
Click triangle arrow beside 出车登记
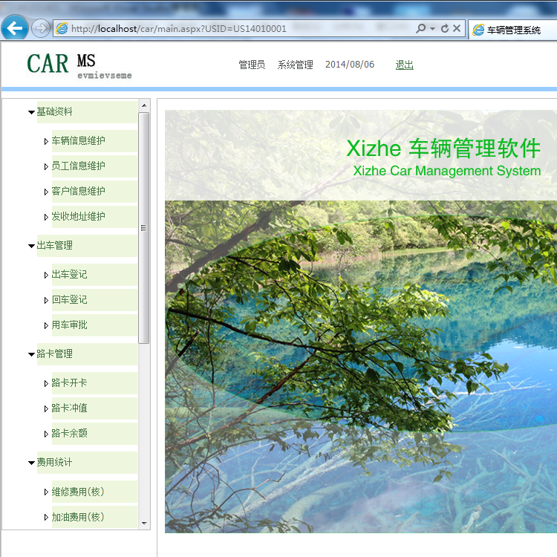point(46,275)
